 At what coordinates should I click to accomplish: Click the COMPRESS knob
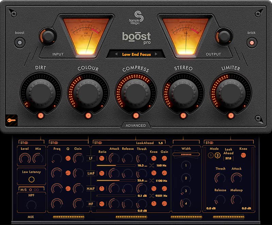click(x=136, y=93)
